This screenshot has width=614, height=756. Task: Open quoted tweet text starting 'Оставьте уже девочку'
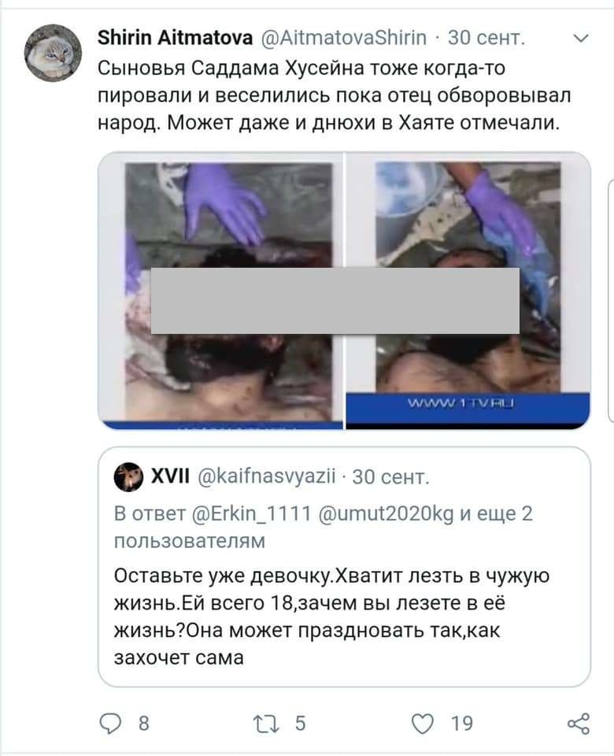(331, 617)
